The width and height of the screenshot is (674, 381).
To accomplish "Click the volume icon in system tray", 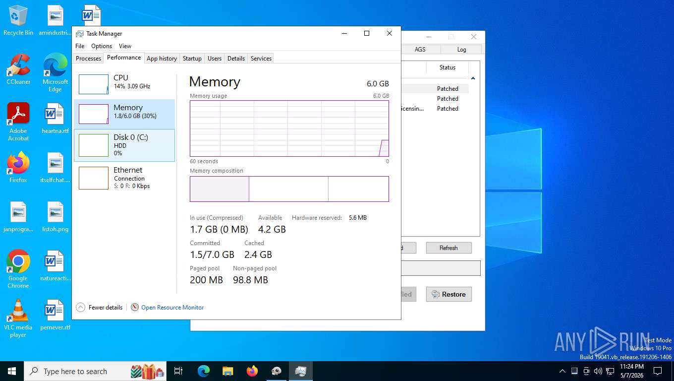I will click(598, 371).
